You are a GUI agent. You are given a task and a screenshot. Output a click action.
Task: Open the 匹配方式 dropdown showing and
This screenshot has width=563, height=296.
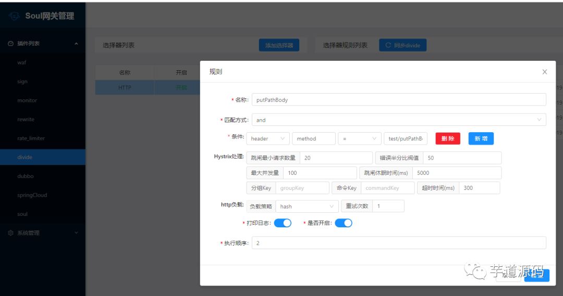coord(399,120)
